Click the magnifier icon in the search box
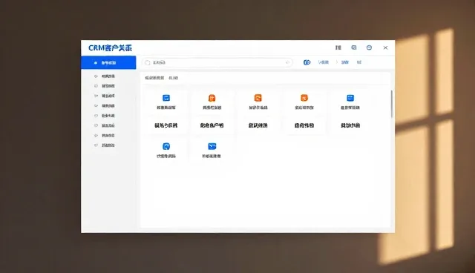The width and height of the screenshot is (475, 273). click(148, 62)
